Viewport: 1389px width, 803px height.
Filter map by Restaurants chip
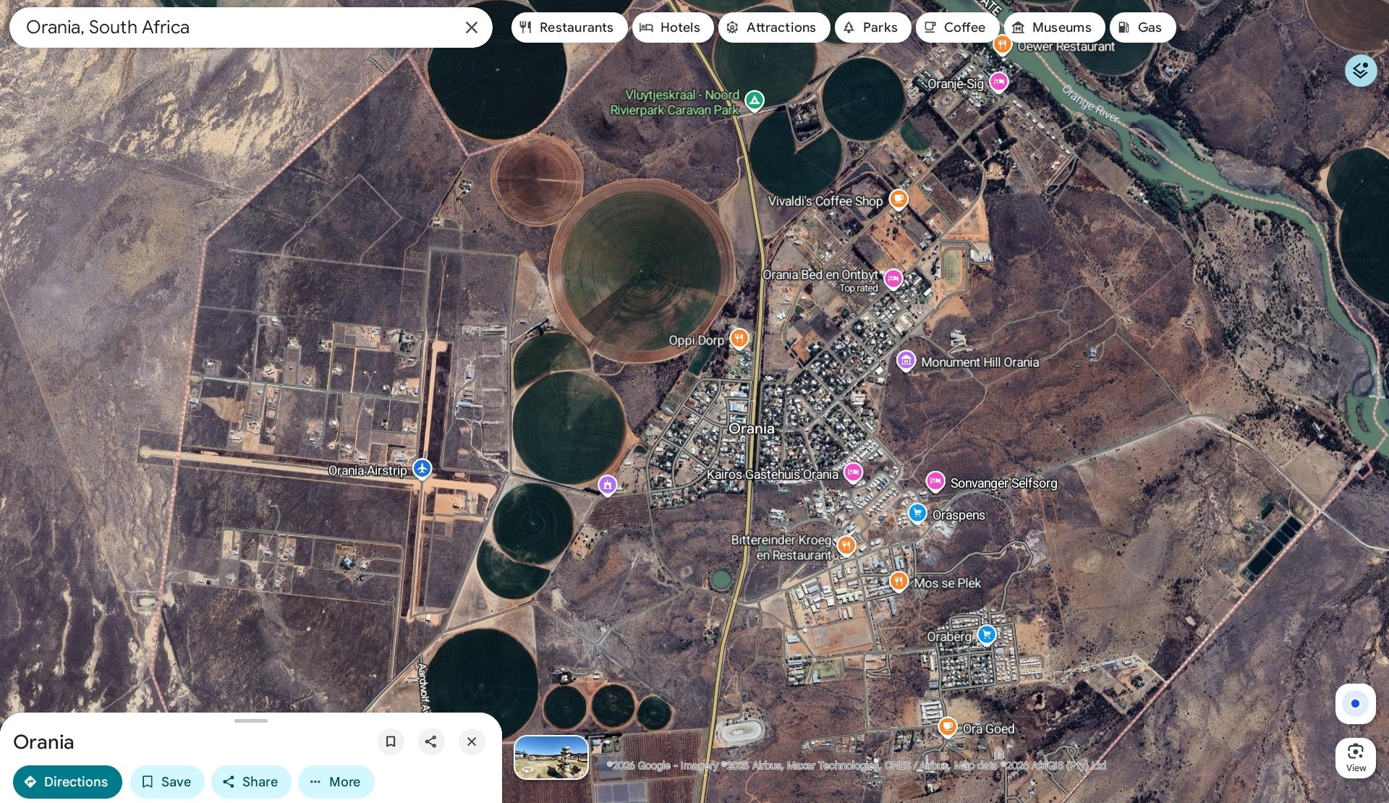(568, 27)
